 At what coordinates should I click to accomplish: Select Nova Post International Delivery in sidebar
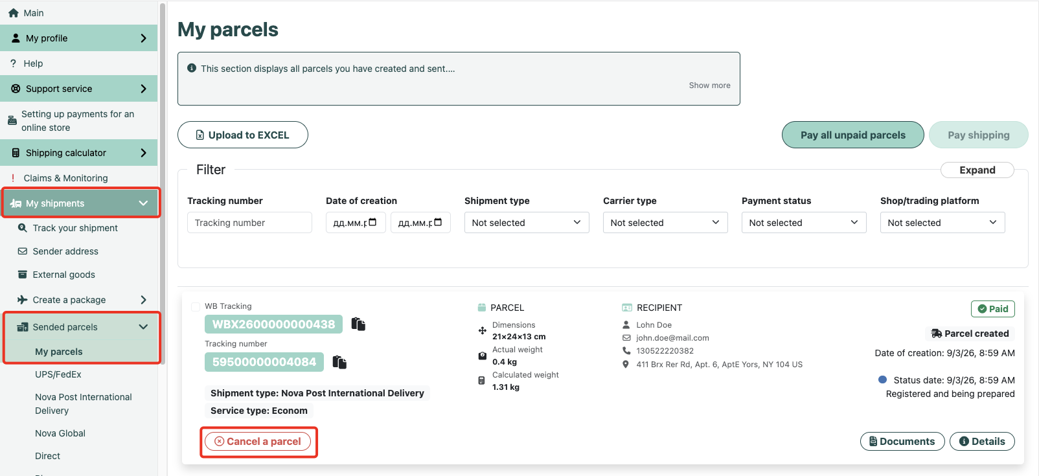(84, 403)
